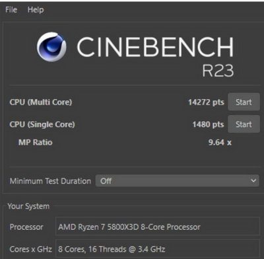Viewport: 264px width, 259px height.
Task: Open the Help menu
Action: (x=36, y=10)
